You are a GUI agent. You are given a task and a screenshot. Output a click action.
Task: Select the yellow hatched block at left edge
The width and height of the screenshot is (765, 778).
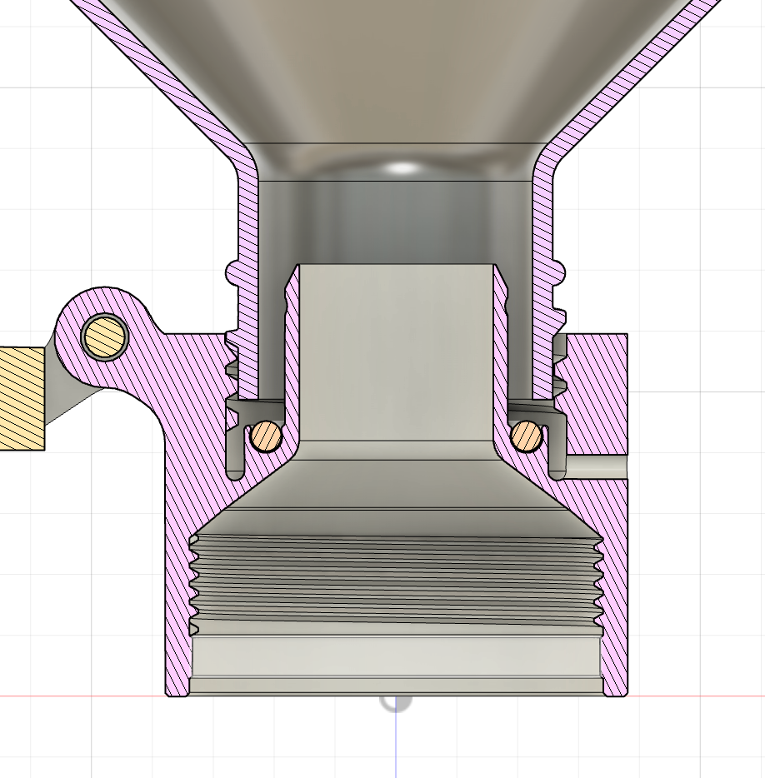click(21, 398)
